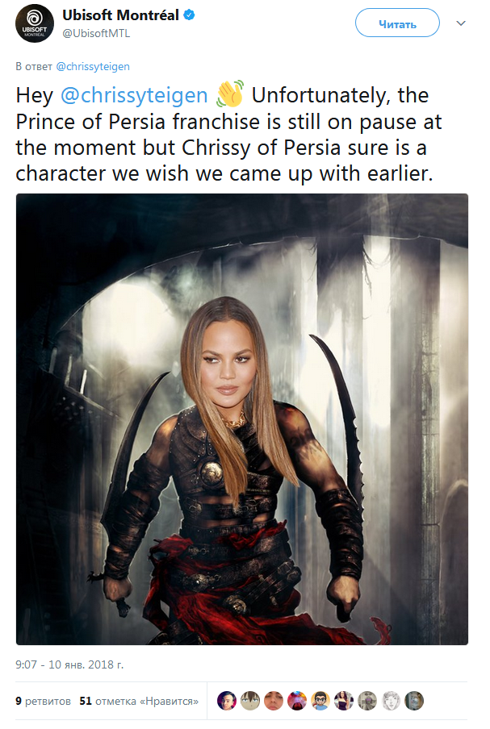This screenshot has height=729, width=490.
Task: Open the first liker avatar with the purple background
Action: pos(227,701)
